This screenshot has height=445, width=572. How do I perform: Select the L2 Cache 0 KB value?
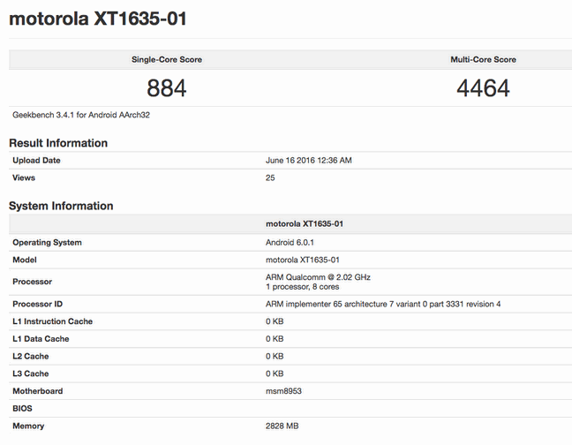tap(275, 357)
